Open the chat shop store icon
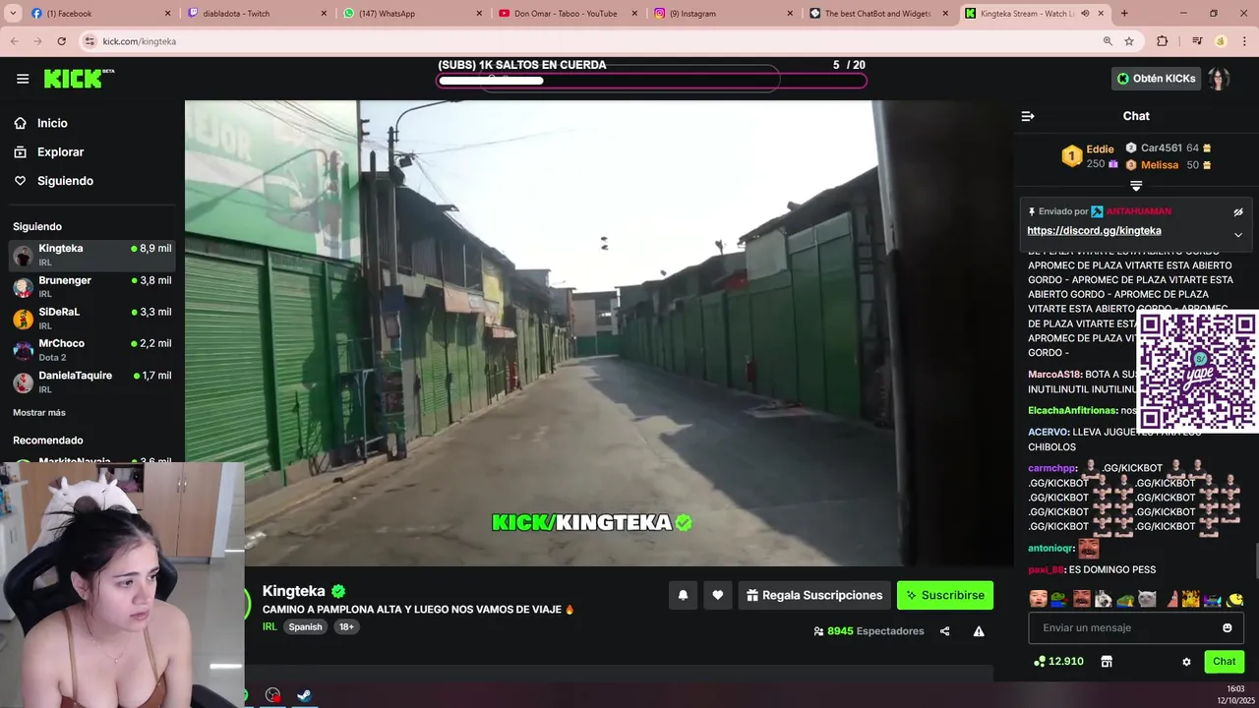 click(1107, 662)
